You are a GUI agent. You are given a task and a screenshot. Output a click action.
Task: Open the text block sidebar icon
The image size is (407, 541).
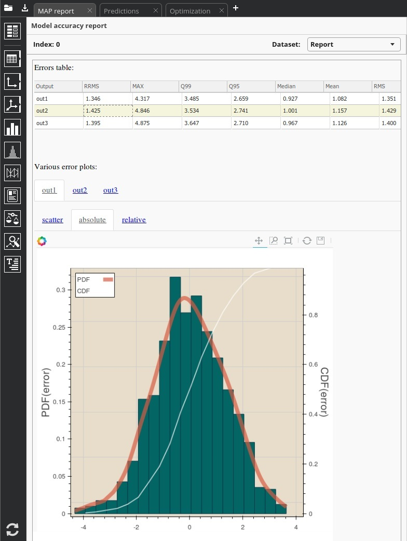click(12, 264)
